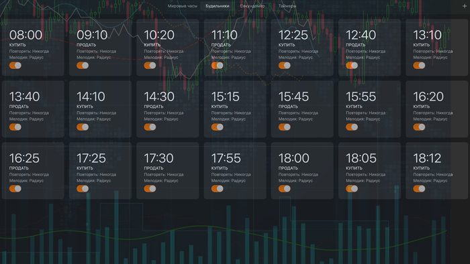This screenshot has width=470, height=264.
Task: Turn off the 16:20 alarm
Action: [419, 127]
